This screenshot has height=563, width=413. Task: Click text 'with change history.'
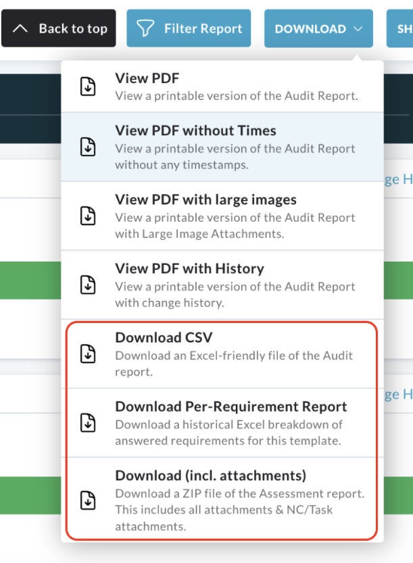(170, 303)
